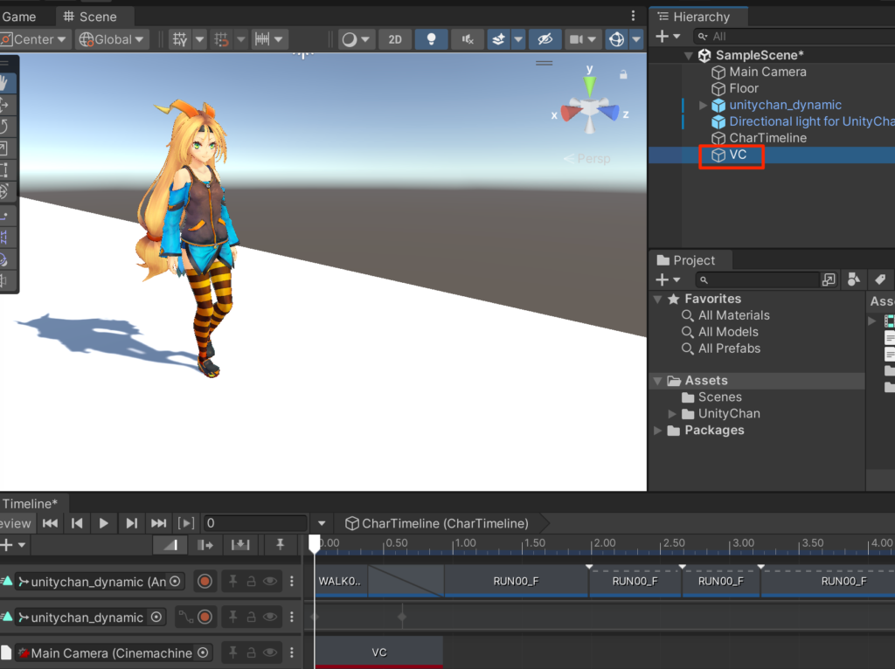Image resolution: width=895 pixels, height=669 pixels.
Task: Click the Project open-in-new-window search icon
Action: (829, 279)
